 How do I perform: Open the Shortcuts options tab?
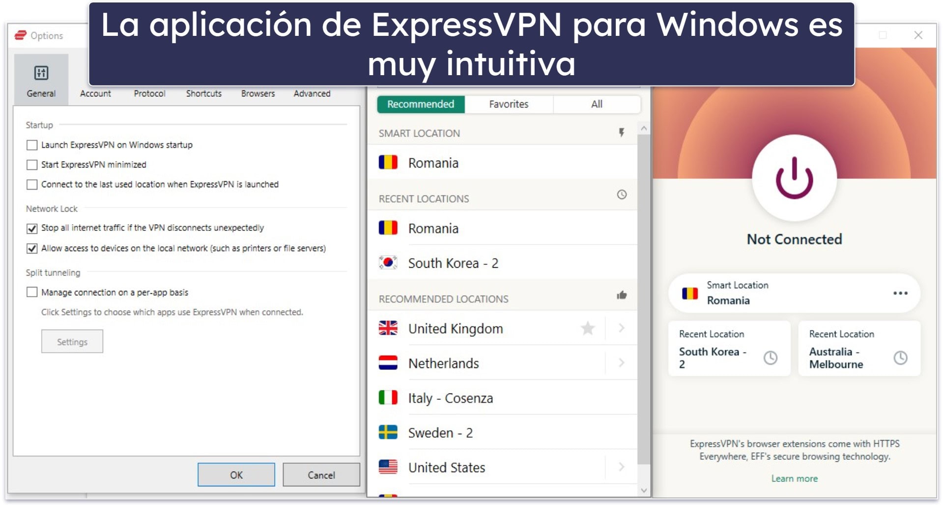(x=203, y=93)
